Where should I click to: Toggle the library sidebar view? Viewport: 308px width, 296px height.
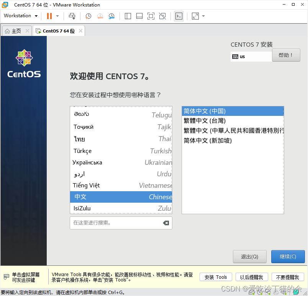(x=128, y=16)
